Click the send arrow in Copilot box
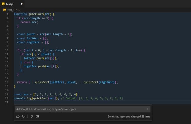The image size is (191, 124). click(x=147, y=109)
